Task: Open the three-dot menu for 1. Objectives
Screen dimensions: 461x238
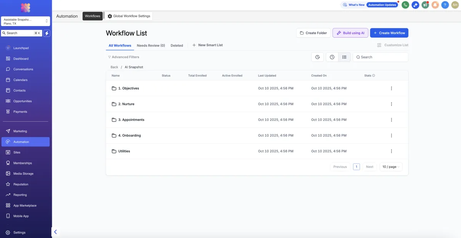Action: click(x=391, y=88)
